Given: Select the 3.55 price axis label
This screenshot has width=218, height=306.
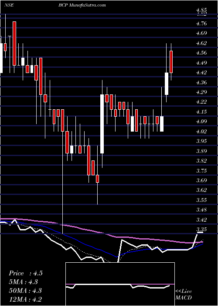Looking at the screenshot, I should pyautogui.click(x=201, y=200).
